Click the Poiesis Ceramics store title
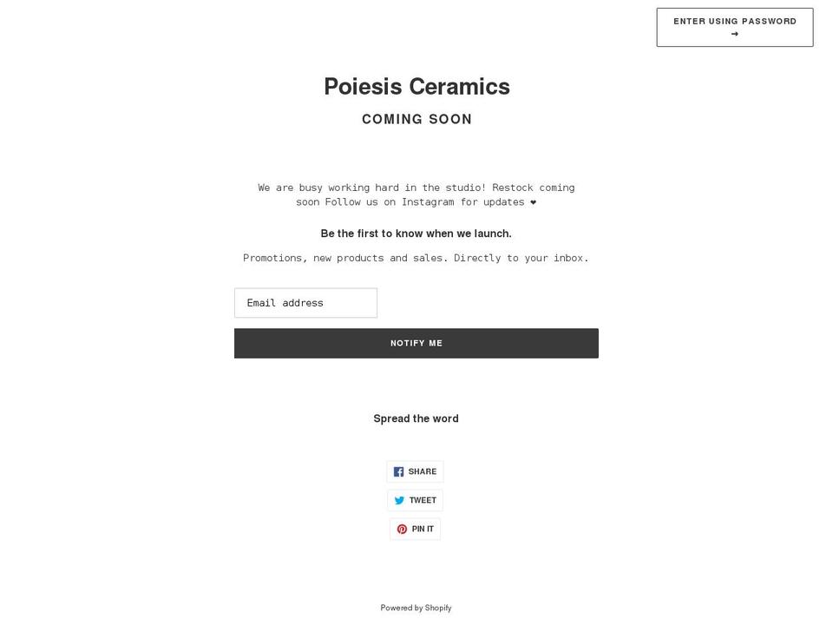Screen dimensions: 833x632 [x=416, y=86]
